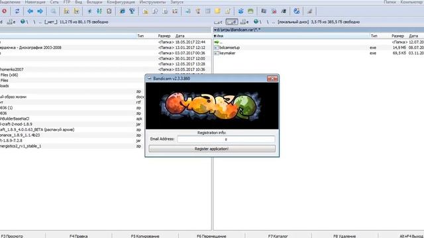
Task: Go to parent folder button in right drive bar
Action: click(x=274, y=22)
